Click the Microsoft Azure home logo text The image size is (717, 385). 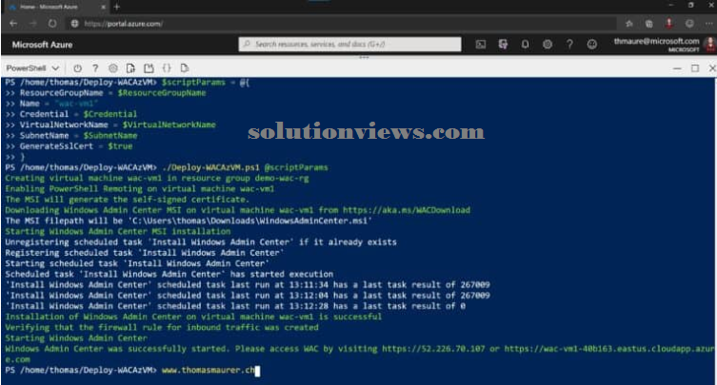click(x=42, y=45)
